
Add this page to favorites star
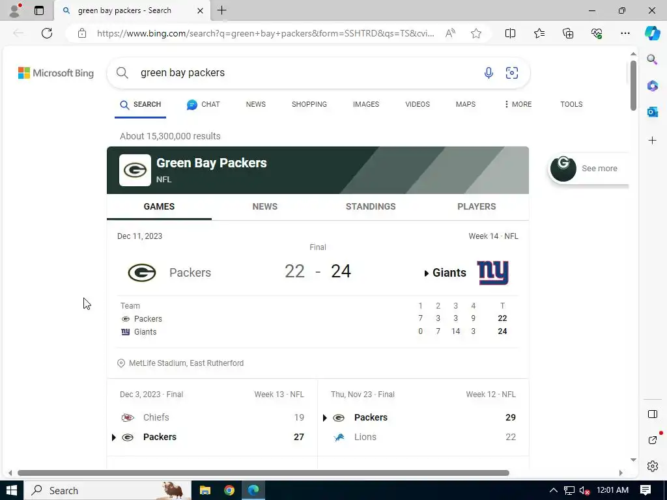pos(476,33)
